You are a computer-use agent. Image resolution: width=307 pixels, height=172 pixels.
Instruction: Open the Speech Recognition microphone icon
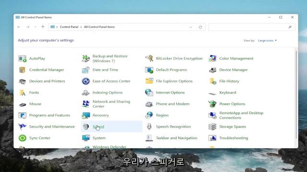pos(149,127)
